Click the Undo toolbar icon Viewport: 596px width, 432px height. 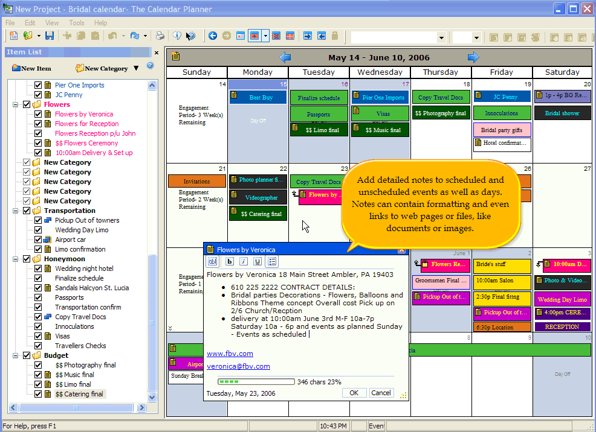[x=112, y=36]
